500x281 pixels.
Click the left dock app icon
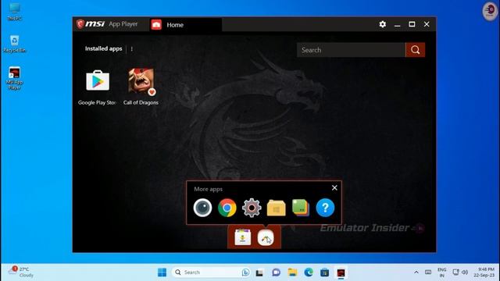pos(243,237)
